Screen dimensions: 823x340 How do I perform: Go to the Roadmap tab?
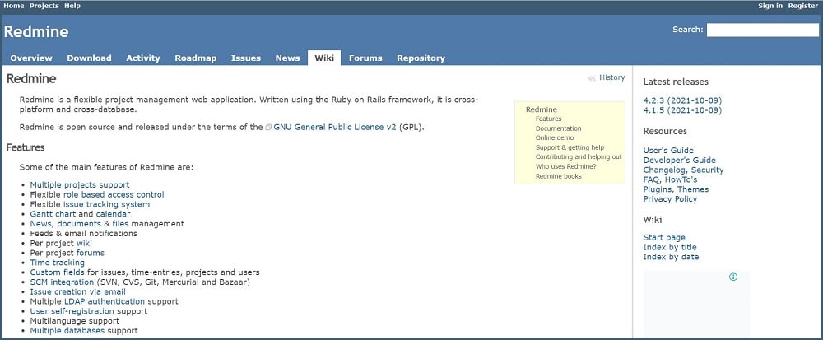(196, 58)
